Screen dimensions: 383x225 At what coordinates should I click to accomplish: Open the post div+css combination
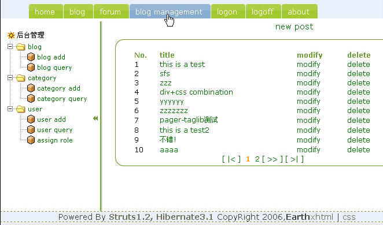(x=196, y=92)
